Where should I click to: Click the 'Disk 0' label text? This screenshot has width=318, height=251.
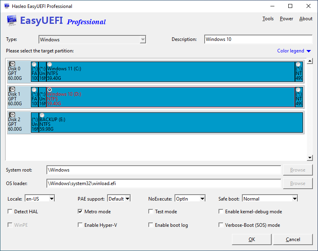[14, 69]
